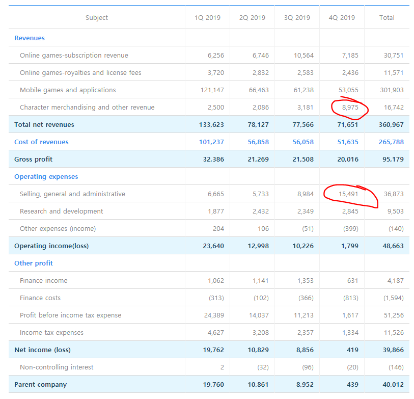Click the 419 net income 4Q value
This screenshot has width=414, height=399.
click(x=353, y=350)
